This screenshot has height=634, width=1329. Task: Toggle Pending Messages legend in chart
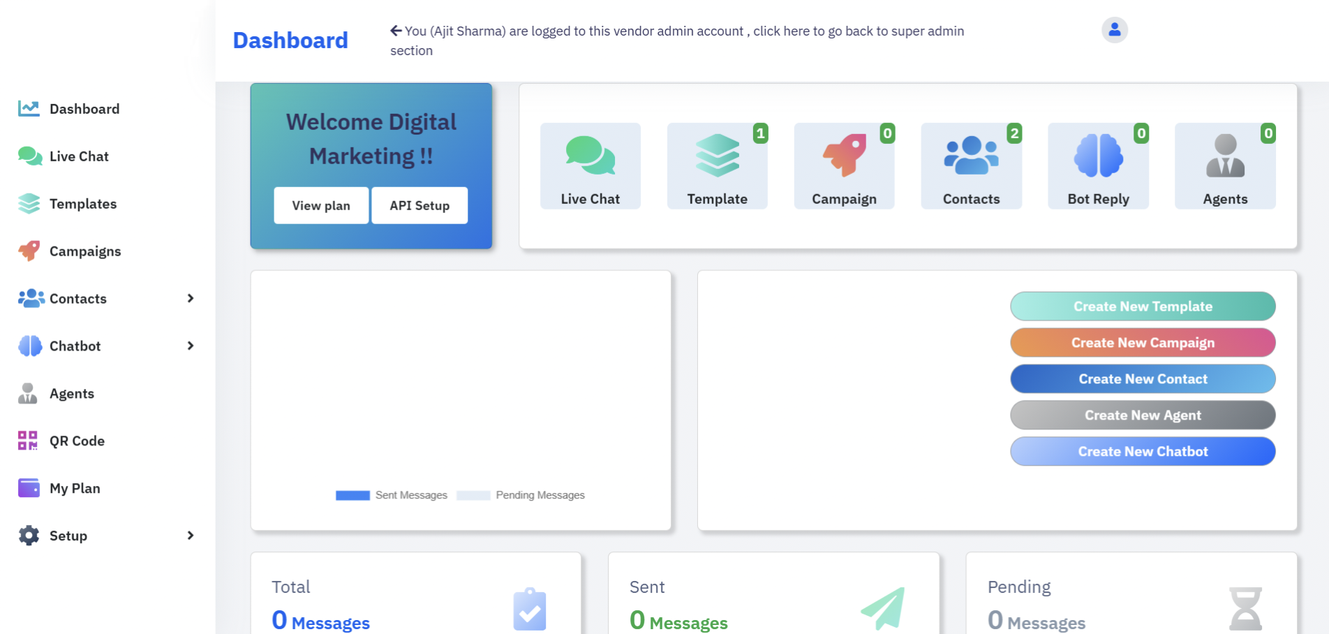coord(521,495)
